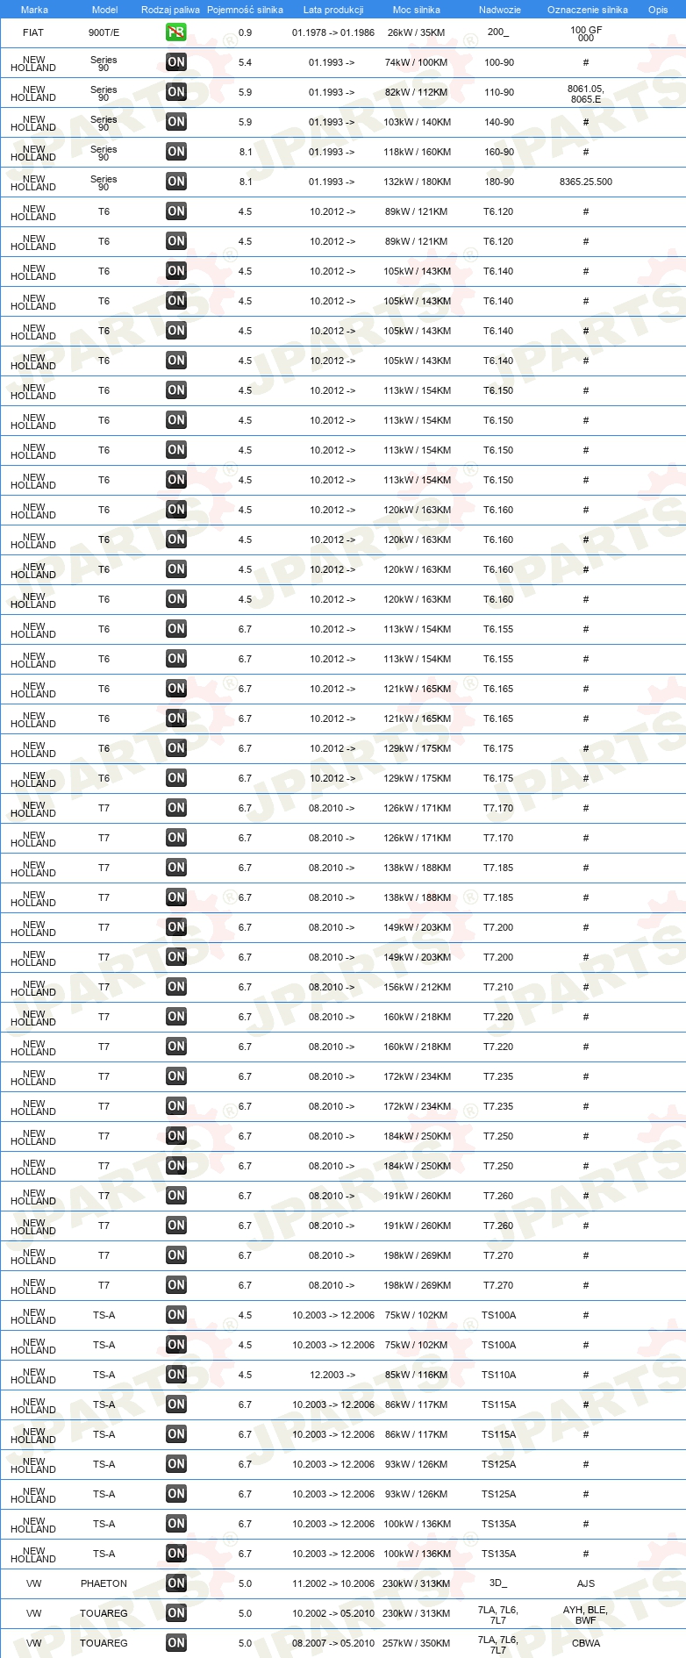Viewport: 686px width, 1658px height.
Task: Click the Marka column header
Action: (x=34, y=10)
